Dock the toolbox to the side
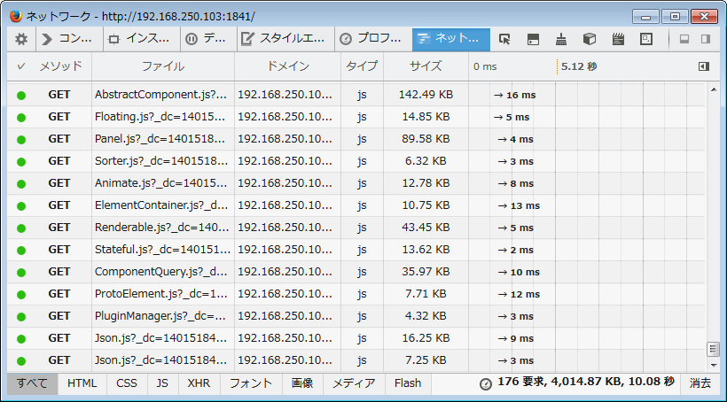The image size is (727, 402). click(706, 39)
